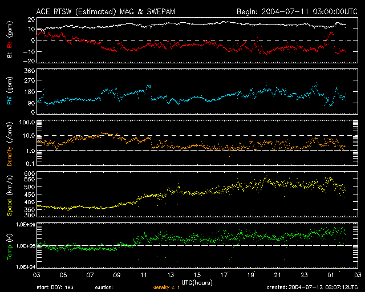Image resolution: width=365 pixels, height=292 pixels.
Task: Click the "270" tick on Phi axis
Action: [30, 80]
